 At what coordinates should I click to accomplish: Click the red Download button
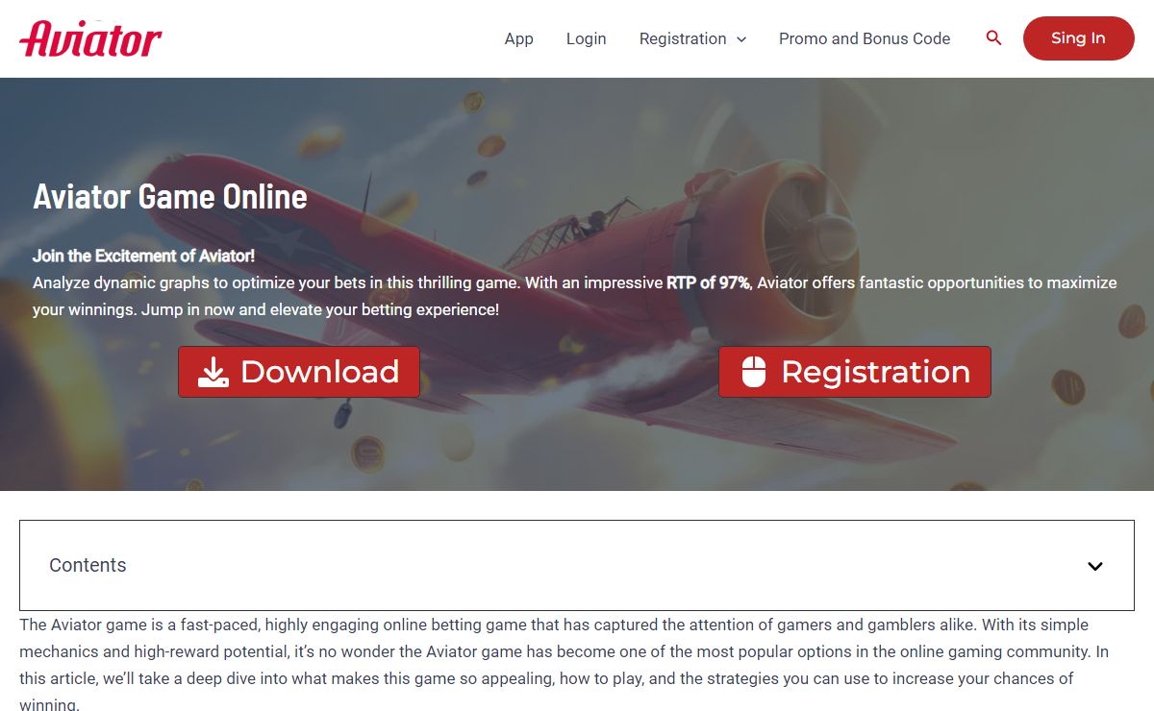click(x=299, y=372)
